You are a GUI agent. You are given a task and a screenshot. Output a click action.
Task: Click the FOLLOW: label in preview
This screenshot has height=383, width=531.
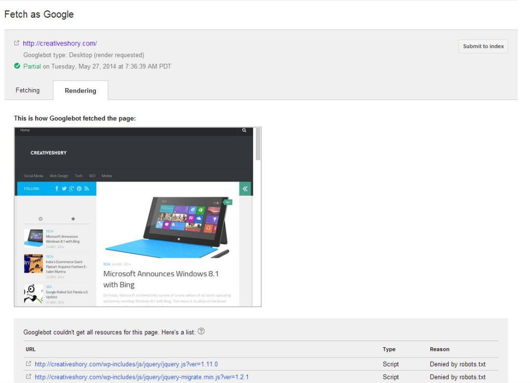coord(32,189)
